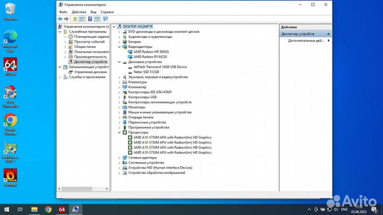Select Системные устройства category
This screenshot has width=383, height=215.
tap(146, 163)
